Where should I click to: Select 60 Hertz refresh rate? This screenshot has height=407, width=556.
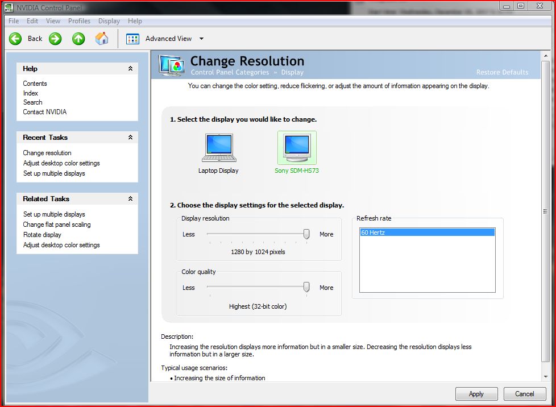tap(427, 232)
